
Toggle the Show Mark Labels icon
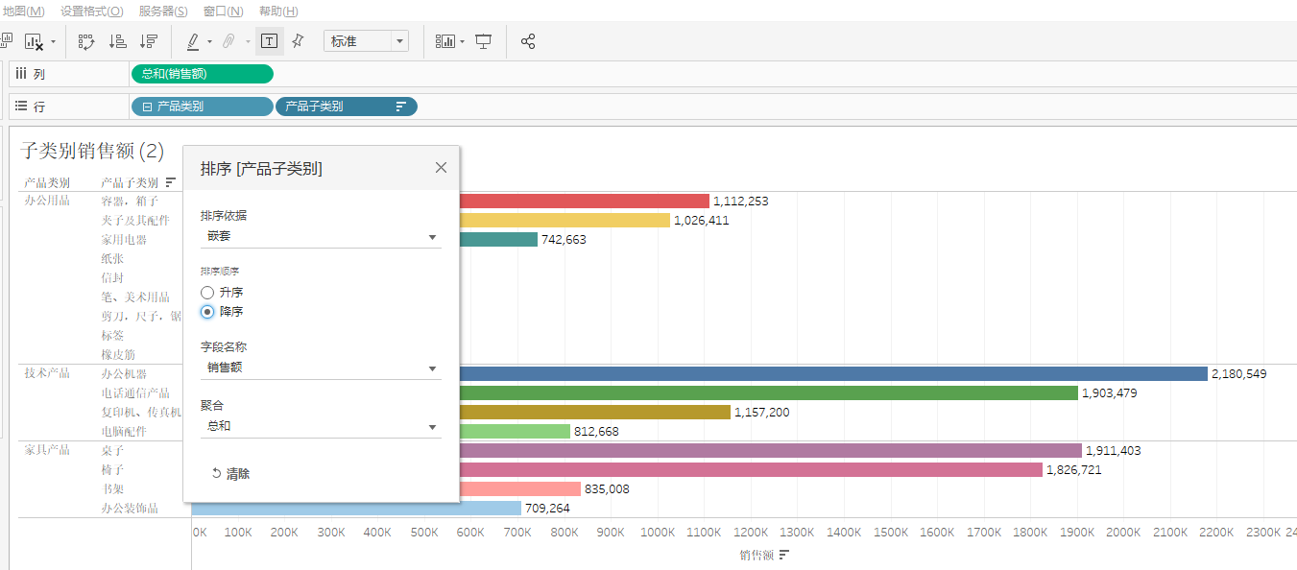pos(271,41)
